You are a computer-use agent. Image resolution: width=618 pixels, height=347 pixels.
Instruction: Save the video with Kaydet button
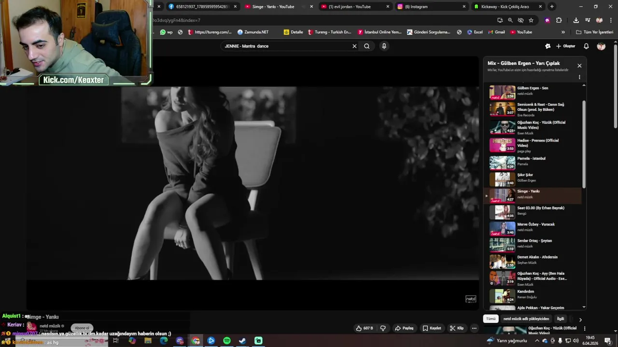(x=432, y=328)
